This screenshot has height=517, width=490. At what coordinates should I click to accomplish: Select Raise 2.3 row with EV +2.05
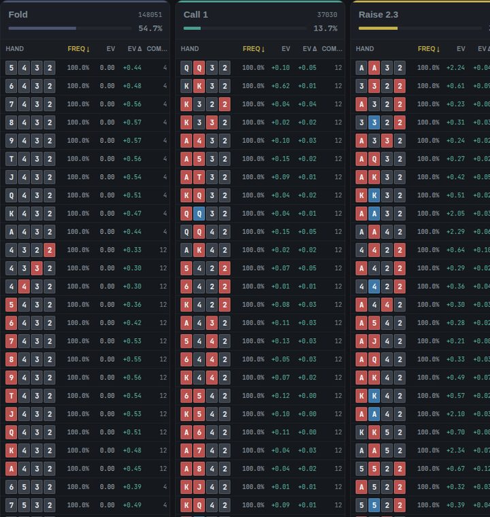421,214
